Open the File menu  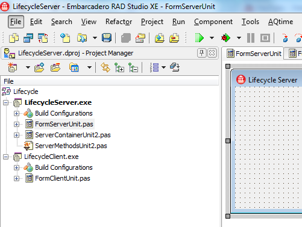click(x=16, y=22)
